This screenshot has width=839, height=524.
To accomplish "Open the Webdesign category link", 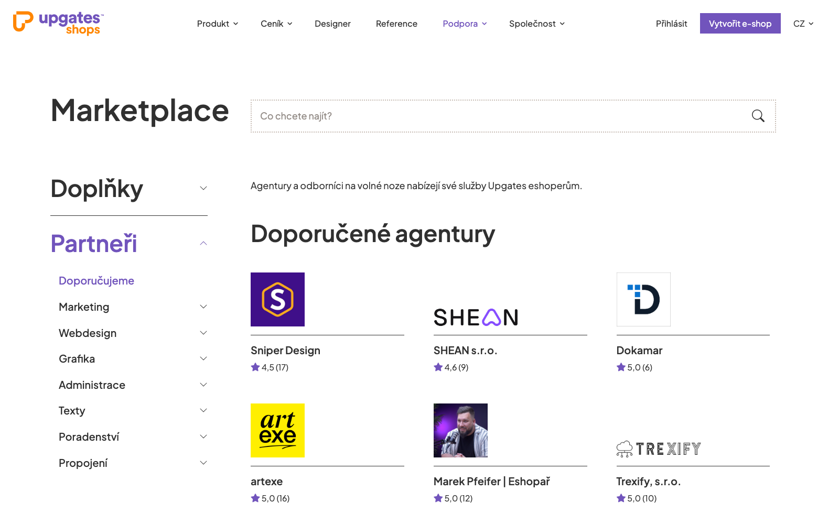I will 88,333.
